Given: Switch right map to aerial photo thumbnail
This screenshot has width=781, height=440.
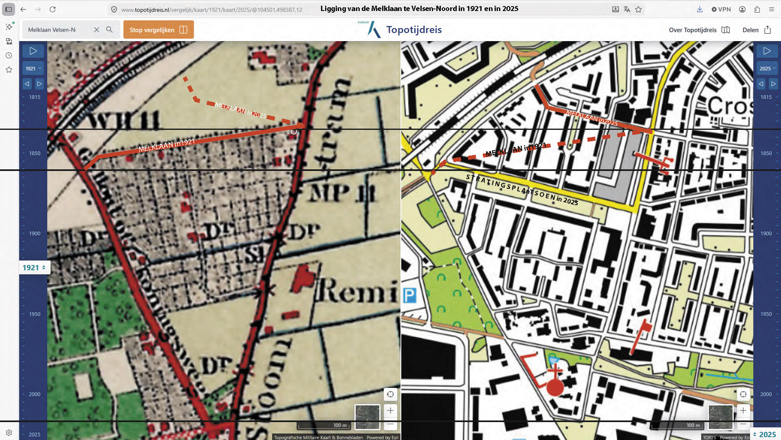Looking at the screenshot, I should click(x=720, y=417).
